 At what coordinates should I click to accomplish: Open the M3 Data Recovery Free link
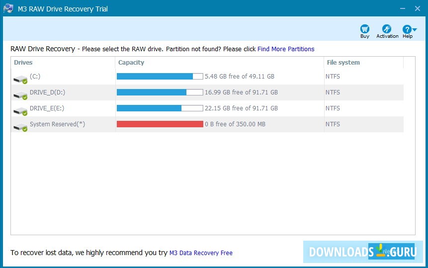click(201, 253)
